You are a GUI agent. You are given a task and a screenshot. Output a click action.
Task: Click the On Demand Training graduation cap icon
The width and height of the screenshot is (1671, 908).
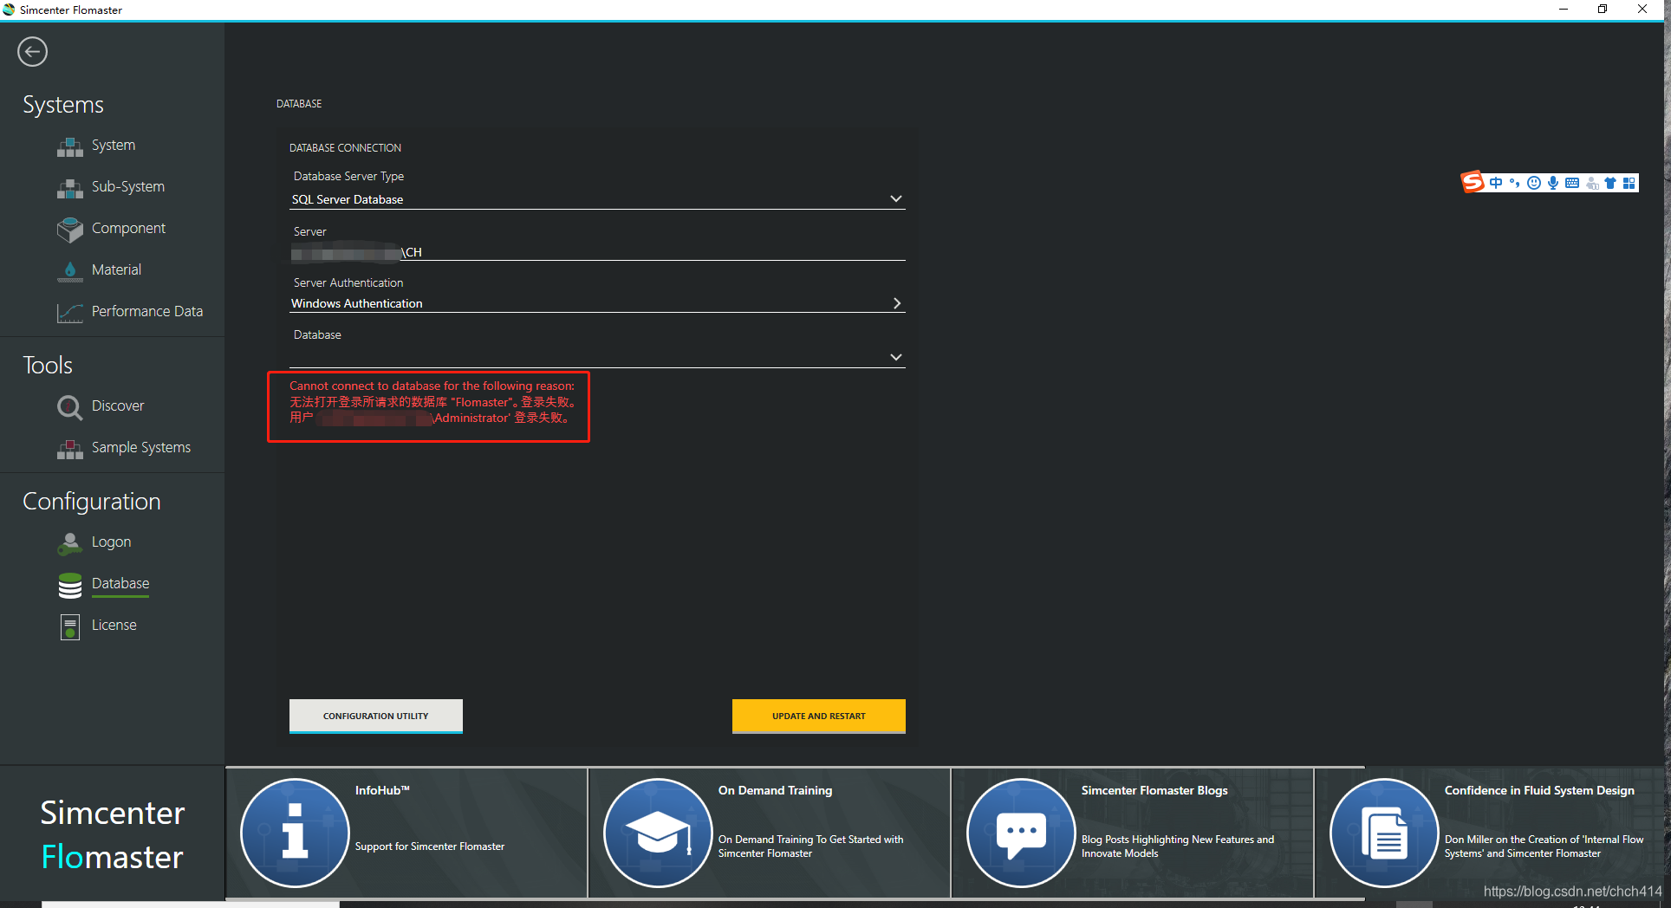[658, 833]
